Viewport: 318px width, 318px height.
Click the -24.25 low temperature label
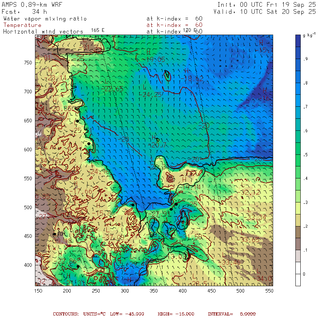152,94
